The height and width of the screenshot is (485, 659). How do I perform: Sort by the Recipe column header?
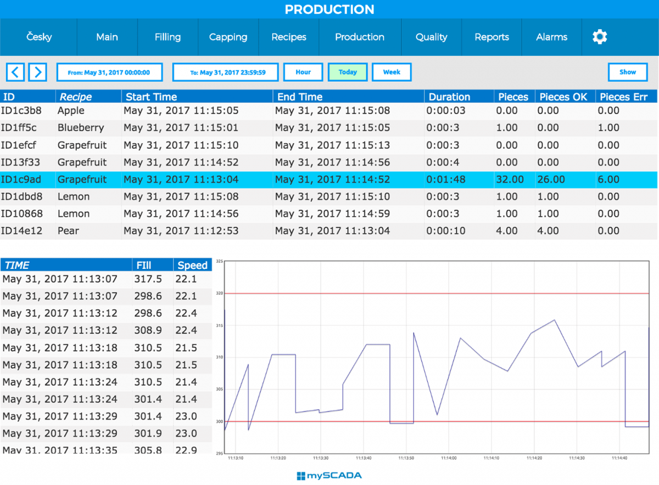coord(88,97)
